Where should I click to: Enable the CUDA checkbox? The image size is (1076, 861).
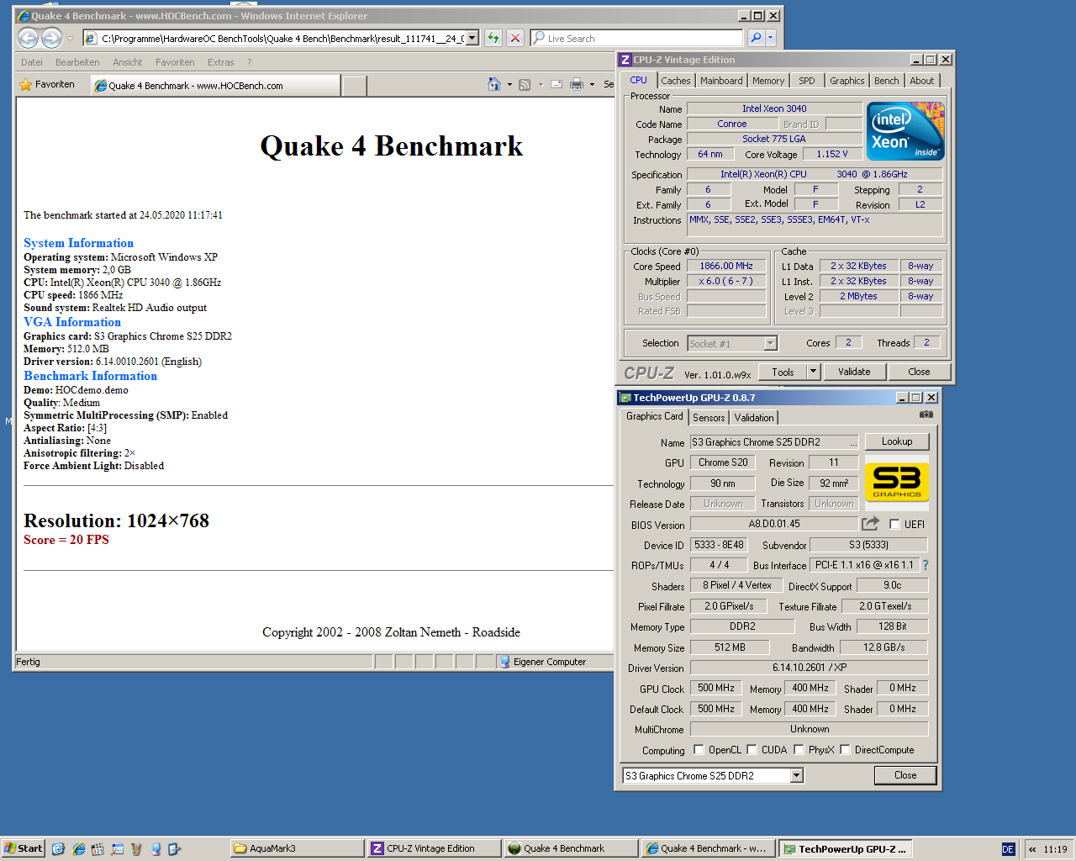(752, 750)
